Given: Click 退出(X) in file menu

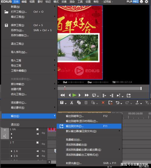Looking at the screenshot, I should coord(15,125).
